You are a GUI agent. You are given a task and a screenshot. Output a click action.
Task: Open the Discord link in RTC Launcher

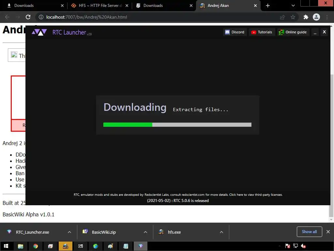coord(235,32)
